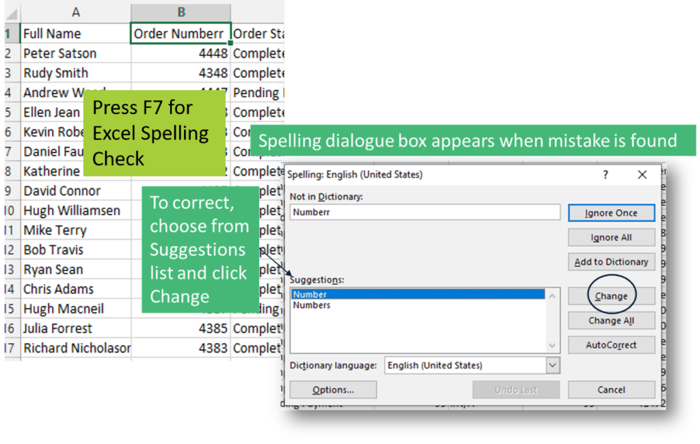The image size is (700, 444).
Task: Click cell 'Ryan Sean'
Action: (x=75, y=269)
